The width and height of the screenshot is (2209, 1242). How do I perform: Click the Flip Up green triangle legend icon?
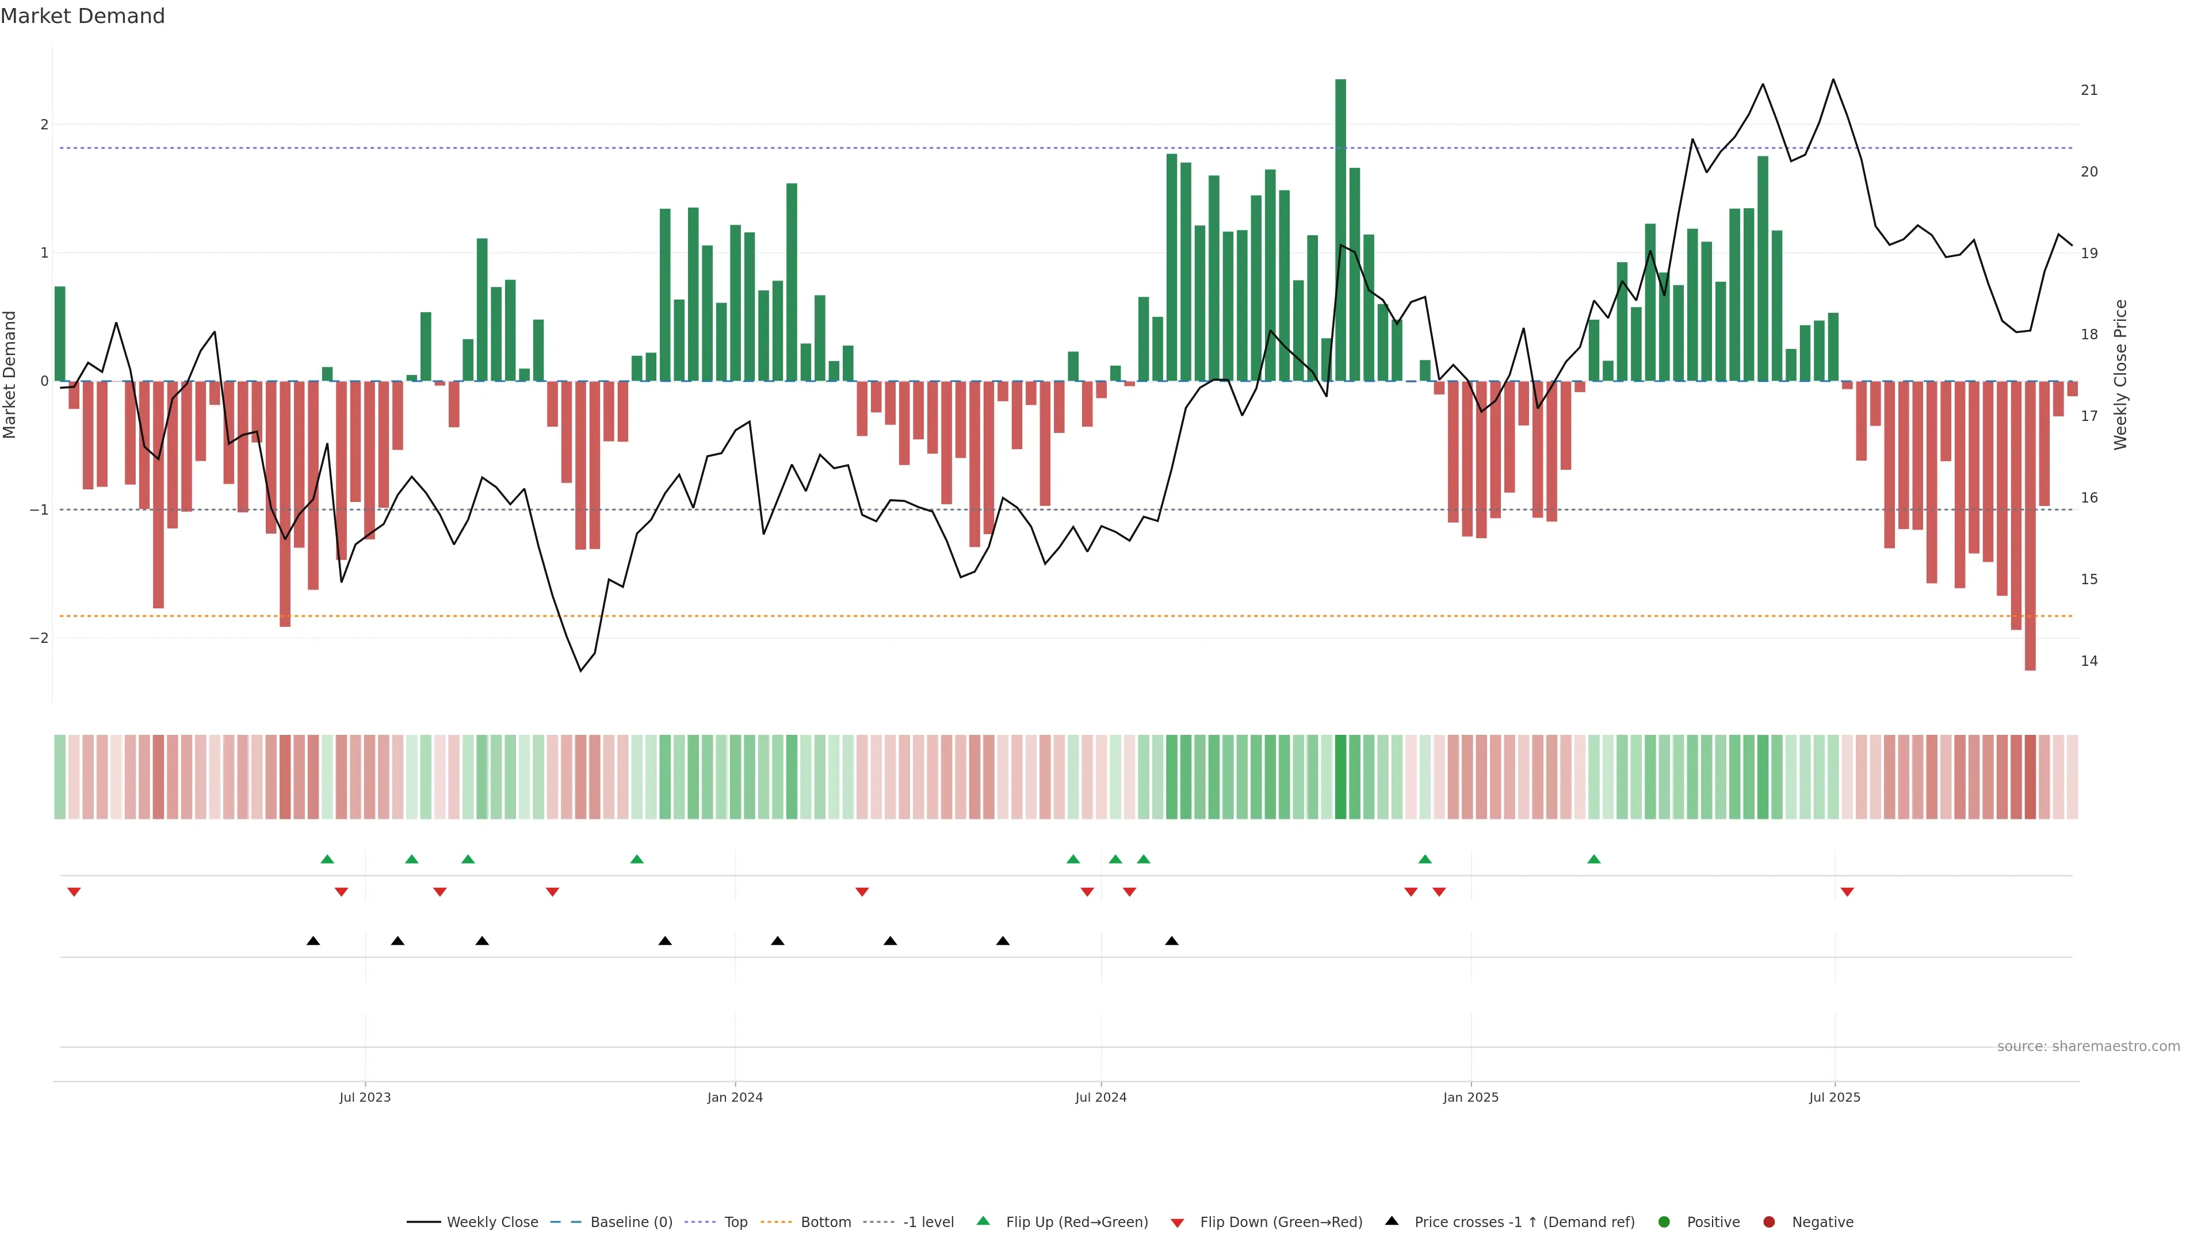pyautogui.click(x=984, y=1221)
